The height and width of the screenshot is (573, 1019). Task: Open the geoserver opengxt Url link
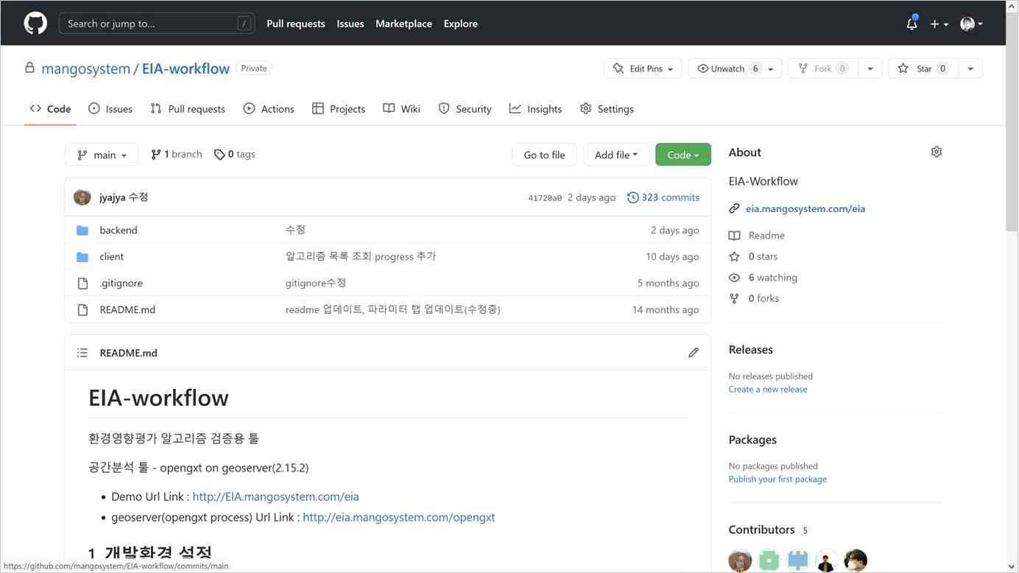tap(398, 517)
